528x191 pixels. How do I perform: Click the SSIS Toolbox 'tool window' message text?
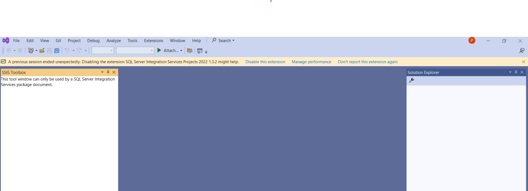pos(58,82)
